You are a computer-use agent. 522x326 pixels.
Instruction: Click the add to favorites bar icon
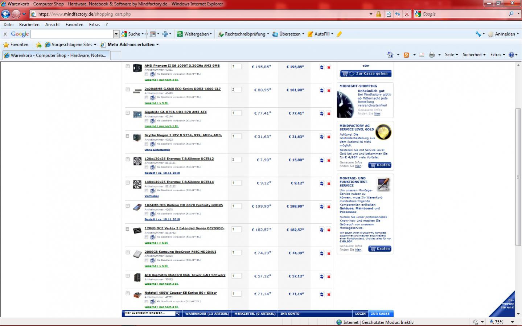pyautogui.click(x=39, y=45)
